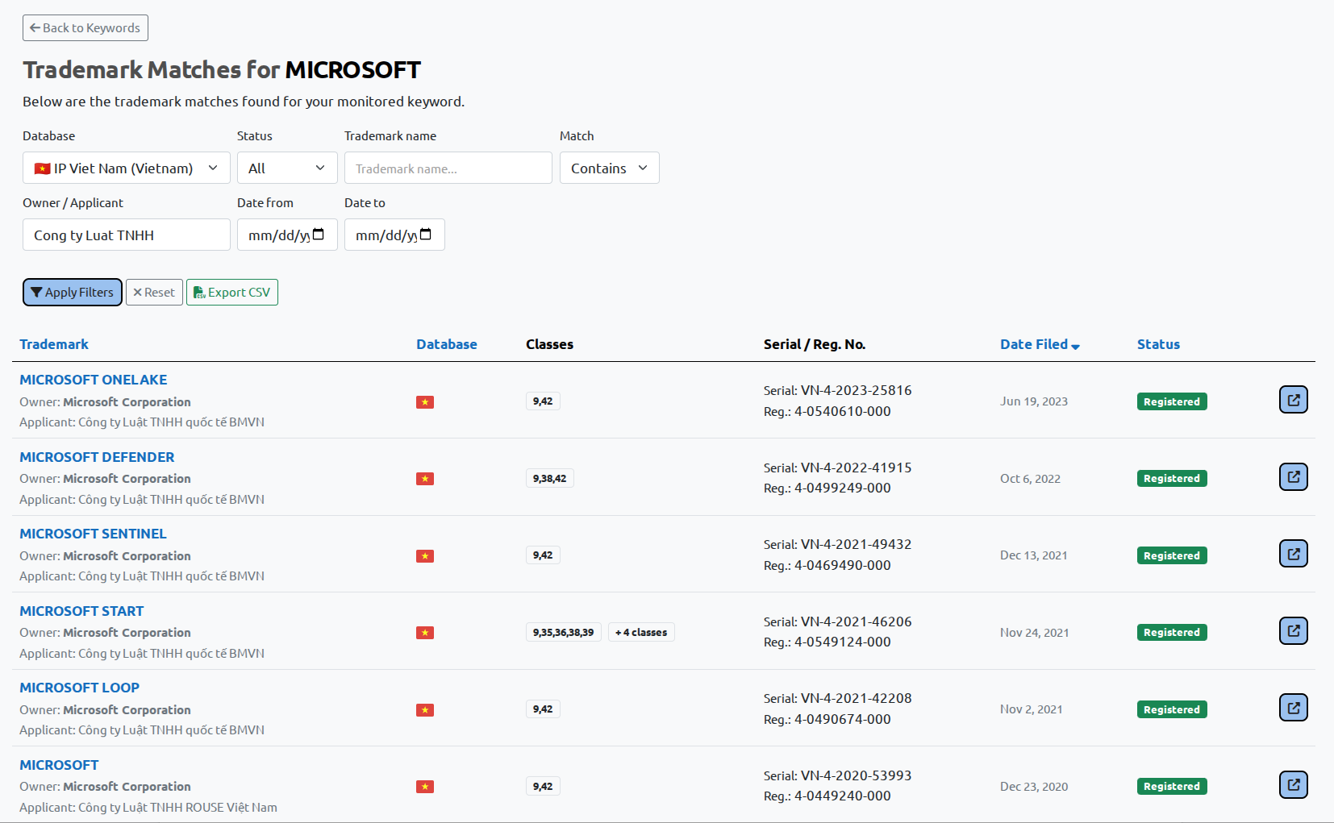The width and height of the screenshot is (1334, 823).
Task: Focus the Trademark name input field
Action: tap(448, 168)
